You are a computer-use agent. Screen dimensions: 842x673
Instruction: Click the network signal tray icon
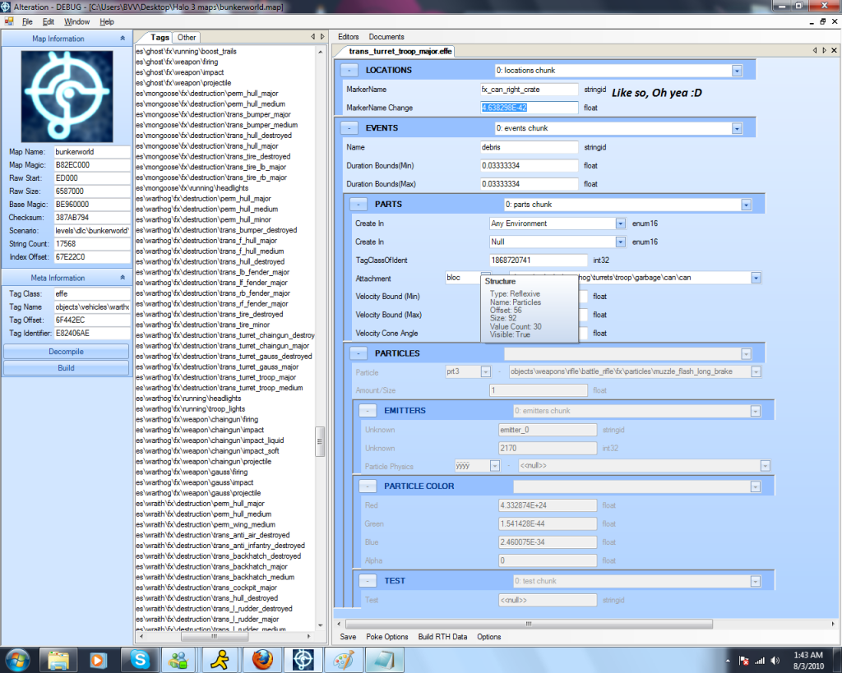[759, 661]
